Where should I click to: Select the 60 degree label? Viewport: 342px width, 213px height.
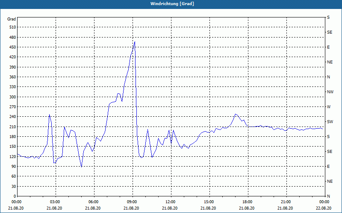coord(14,176)
